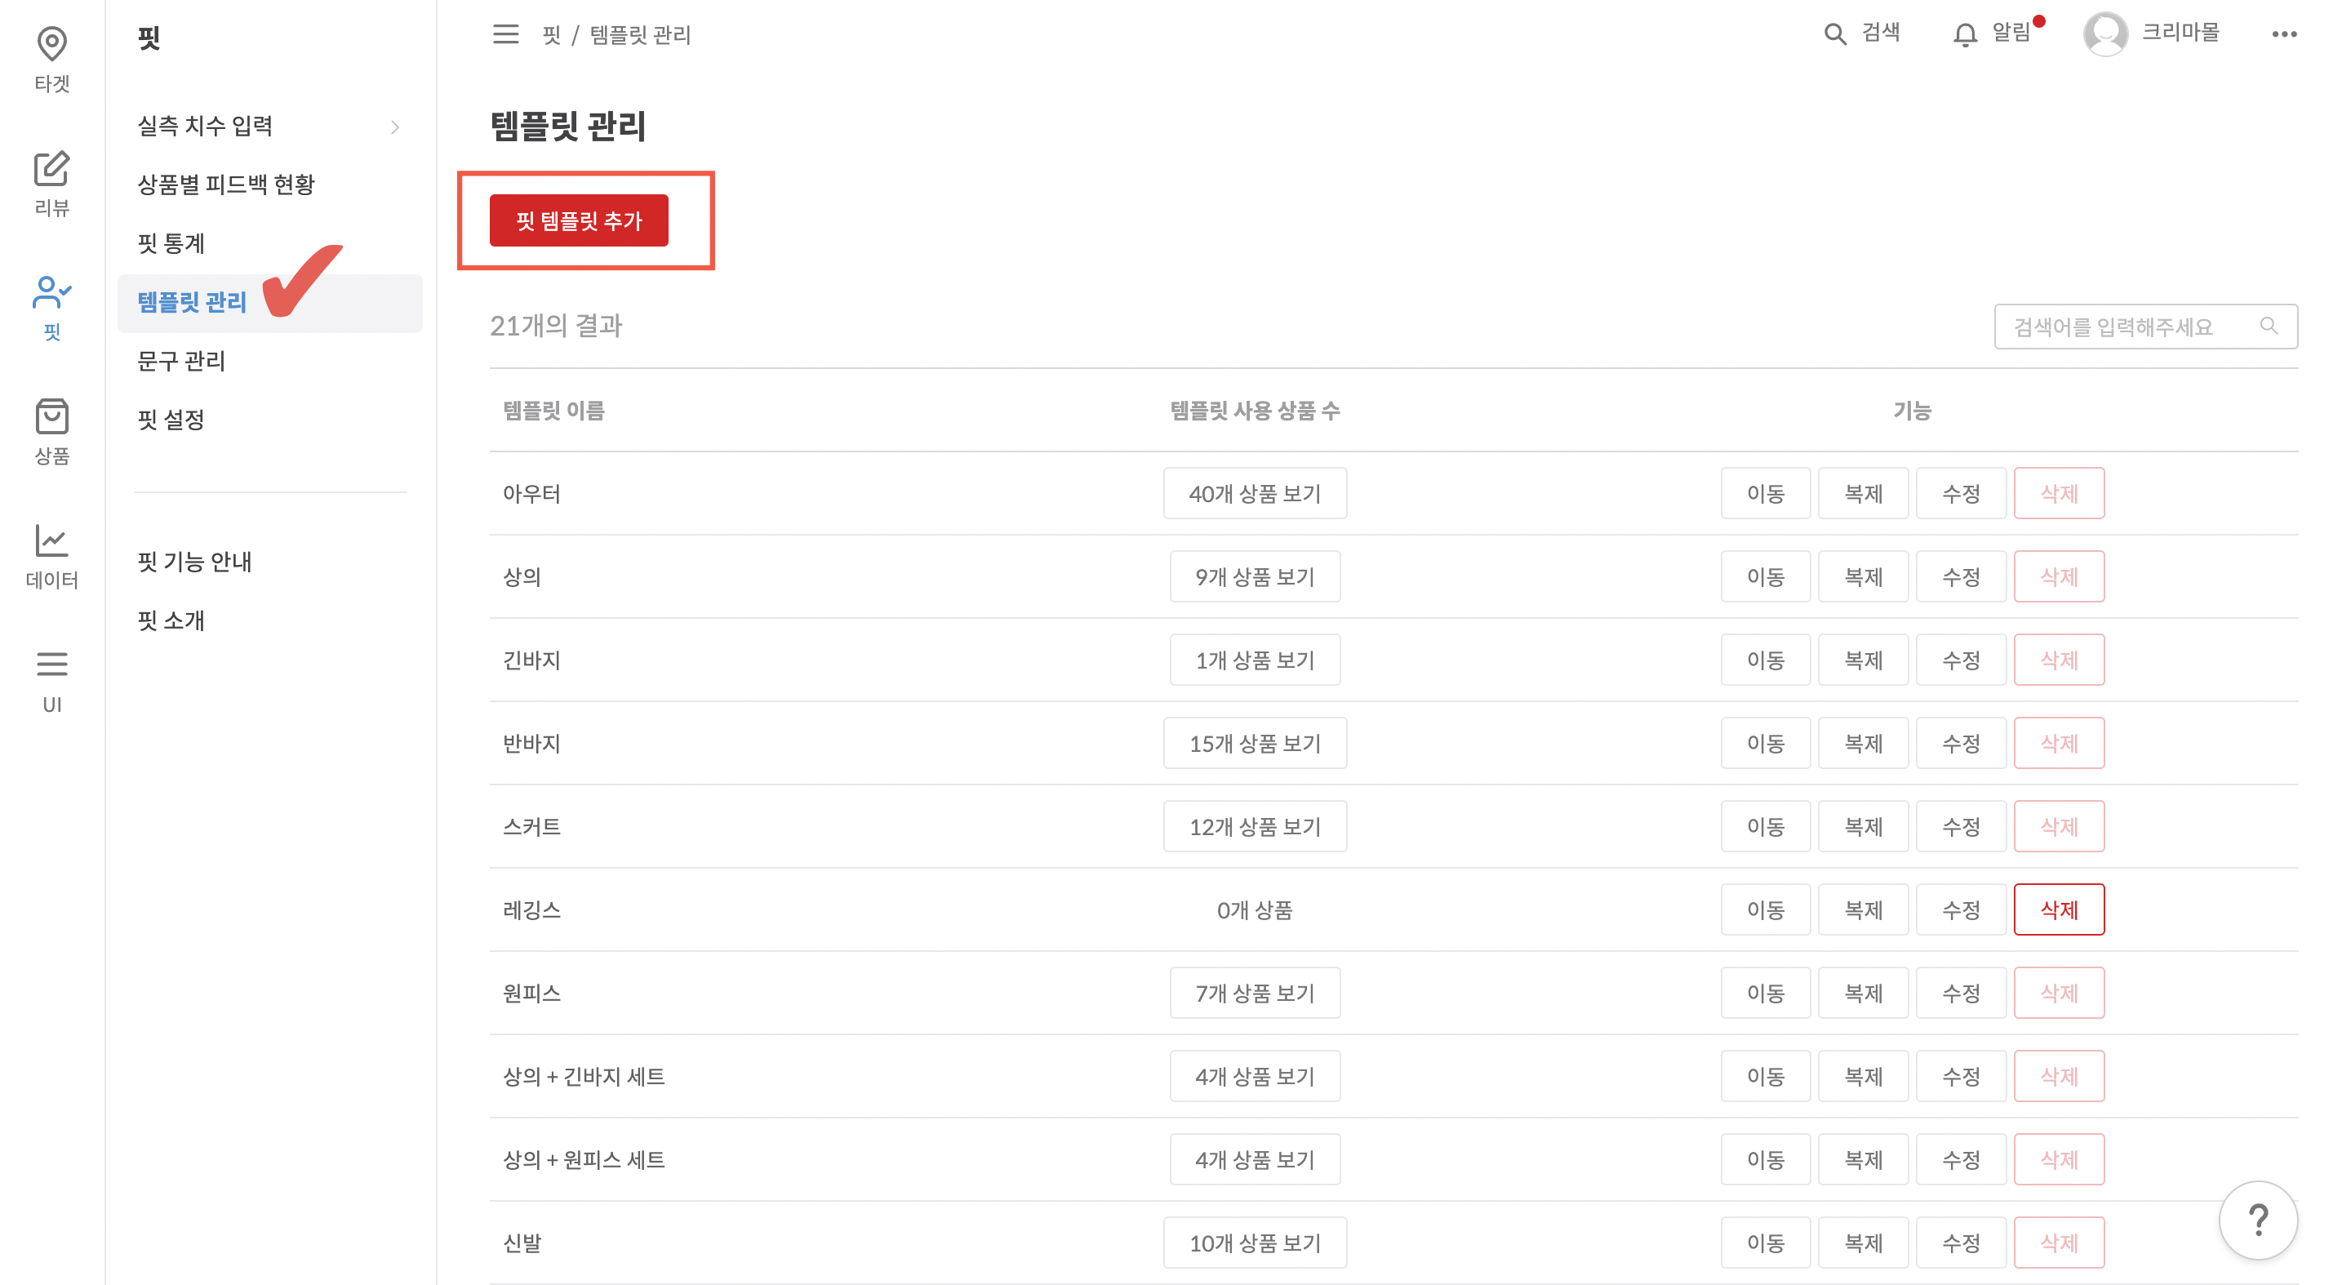The height and width of the screenshot is (1285, 2351).
Task: Click the 크리마몰 profile avatar
Action: click(x=2105, y=34)
